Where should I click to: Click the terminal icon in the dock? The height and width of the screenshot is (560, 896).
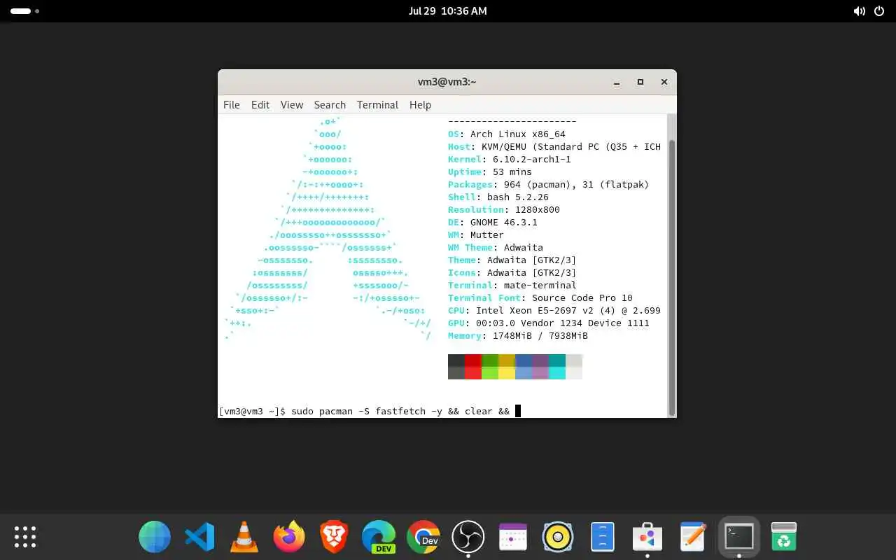click(x=739, y=537)
